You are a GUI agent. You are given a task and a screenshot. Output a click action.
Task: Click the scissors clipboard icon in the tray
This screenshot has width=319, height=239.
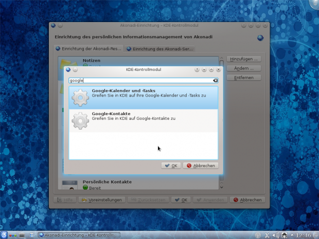267,235
